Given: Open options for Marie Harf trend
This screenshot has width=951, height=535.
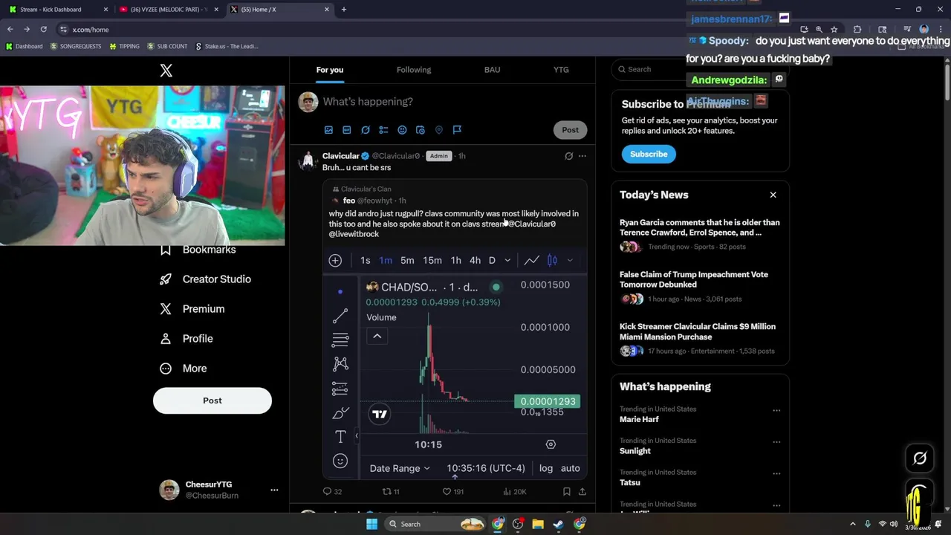Looking at the screenshot, I should click(776, 410).
